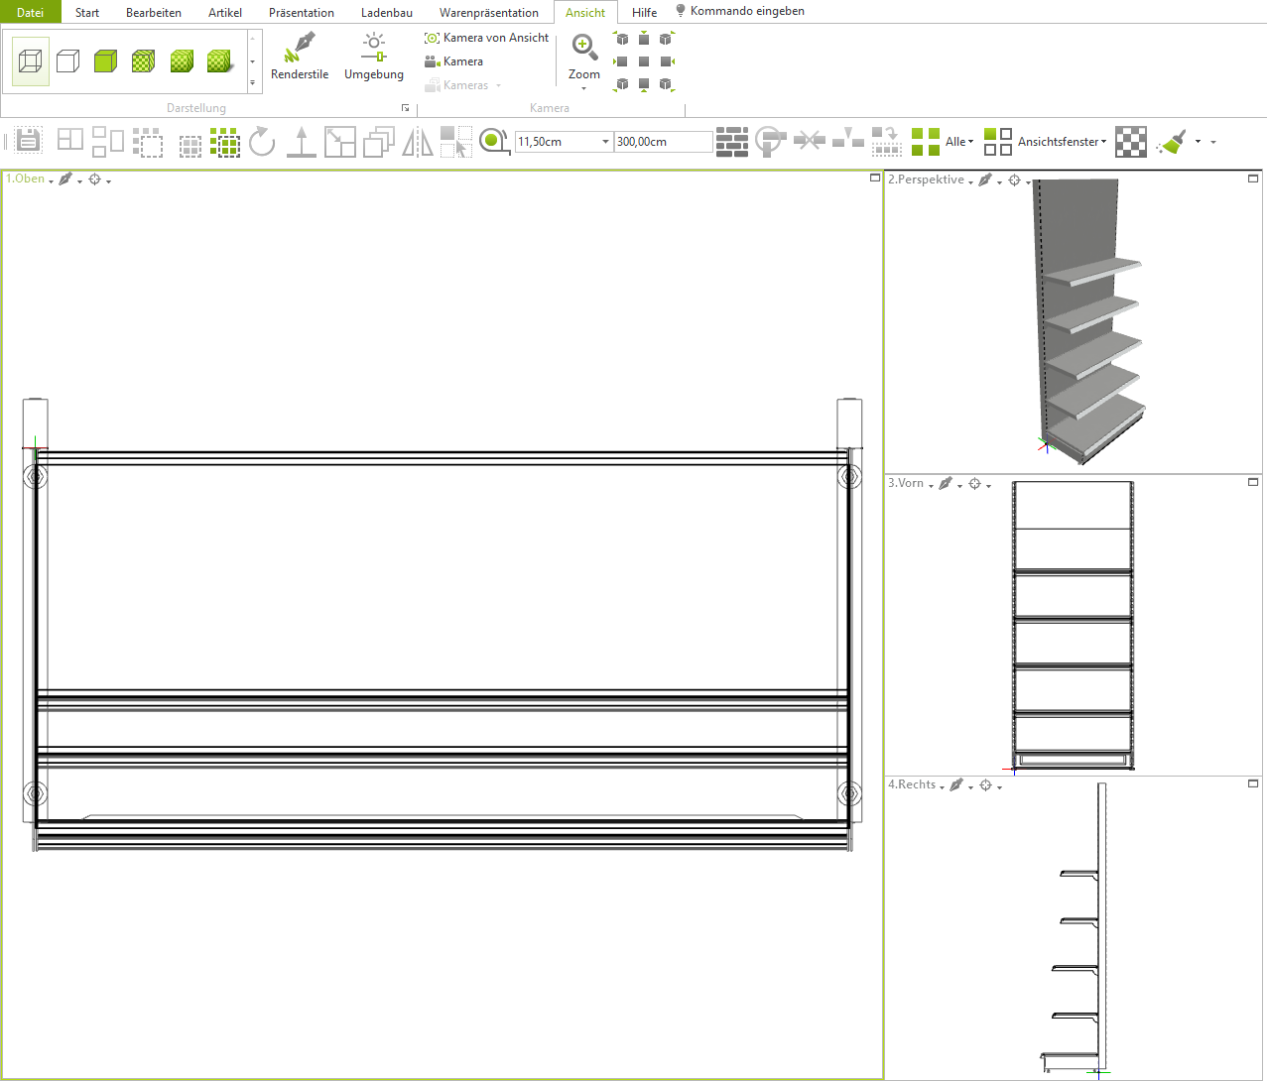The height and width of the screenshot is (1082, 1267).
Task: Click the measuring tape tool icon
Action: click(493, 142)
